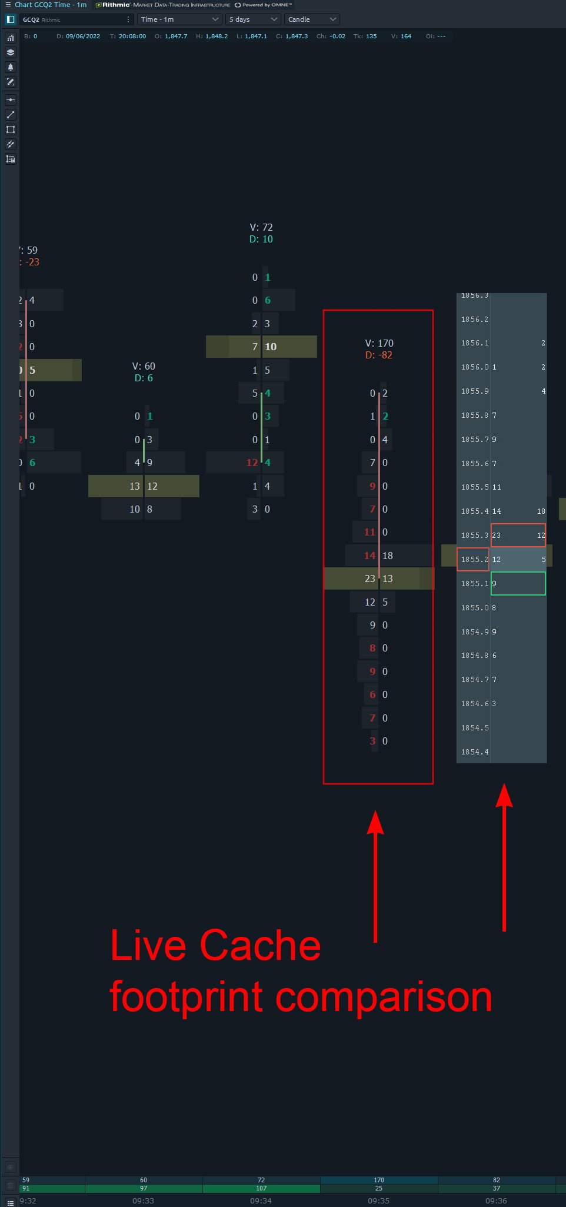Click the low price 1,847.1
This screenshot has width=566, height=1207.
click(x=256, y=36)
